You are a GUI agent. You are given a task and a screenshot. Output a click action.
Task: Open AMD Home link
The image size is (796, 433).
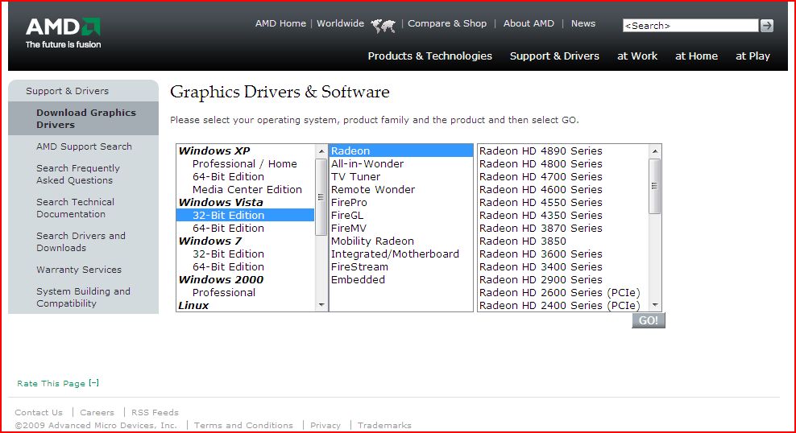click(280, 23)
